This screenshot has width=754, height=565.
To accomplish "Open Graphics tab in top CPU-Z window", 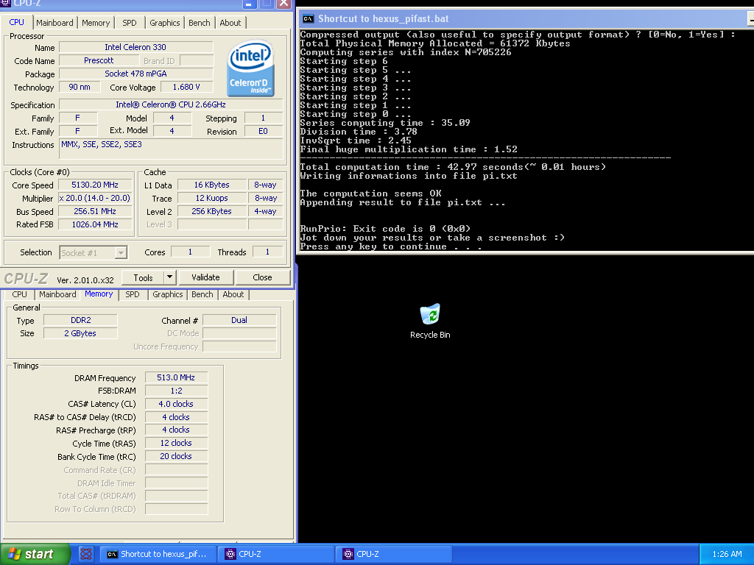I will [x=164, y=23].
